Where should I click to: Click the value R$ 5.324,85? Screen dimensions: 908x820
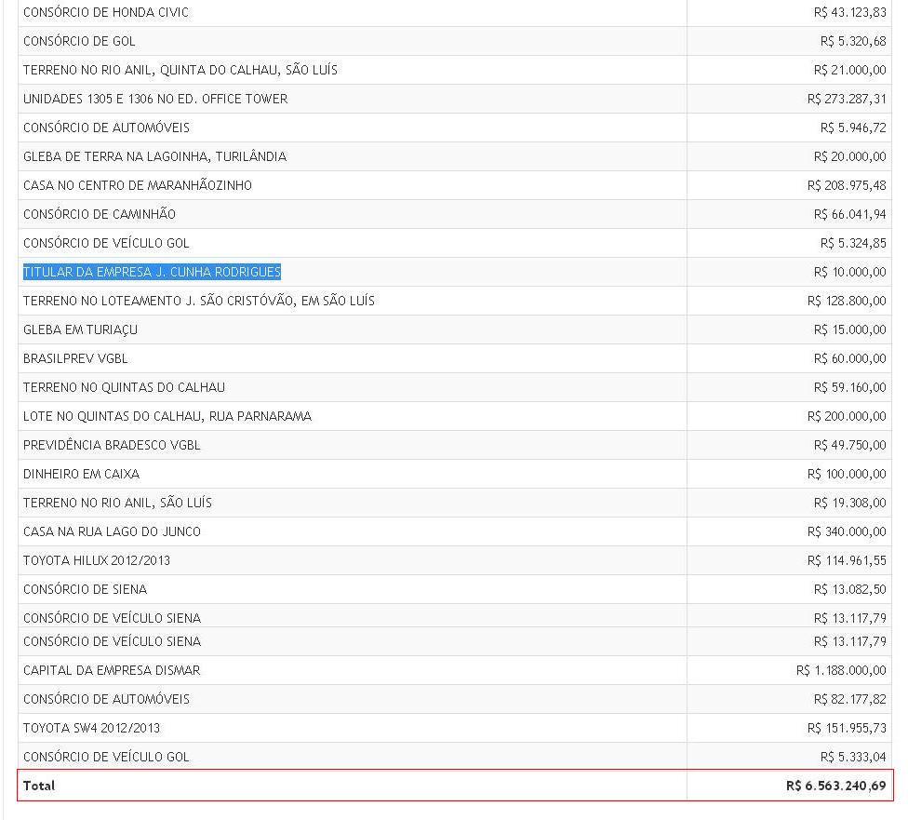[853, 243]
